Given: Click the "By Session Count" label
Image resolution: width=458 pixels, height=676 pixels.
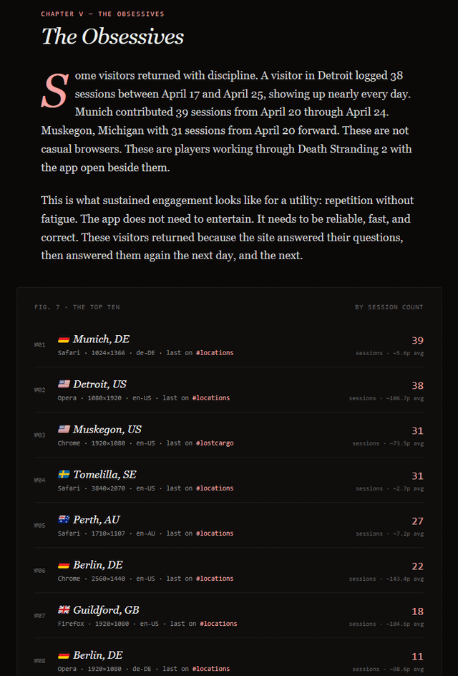Looking at the screenshot, I should [389, 307].
